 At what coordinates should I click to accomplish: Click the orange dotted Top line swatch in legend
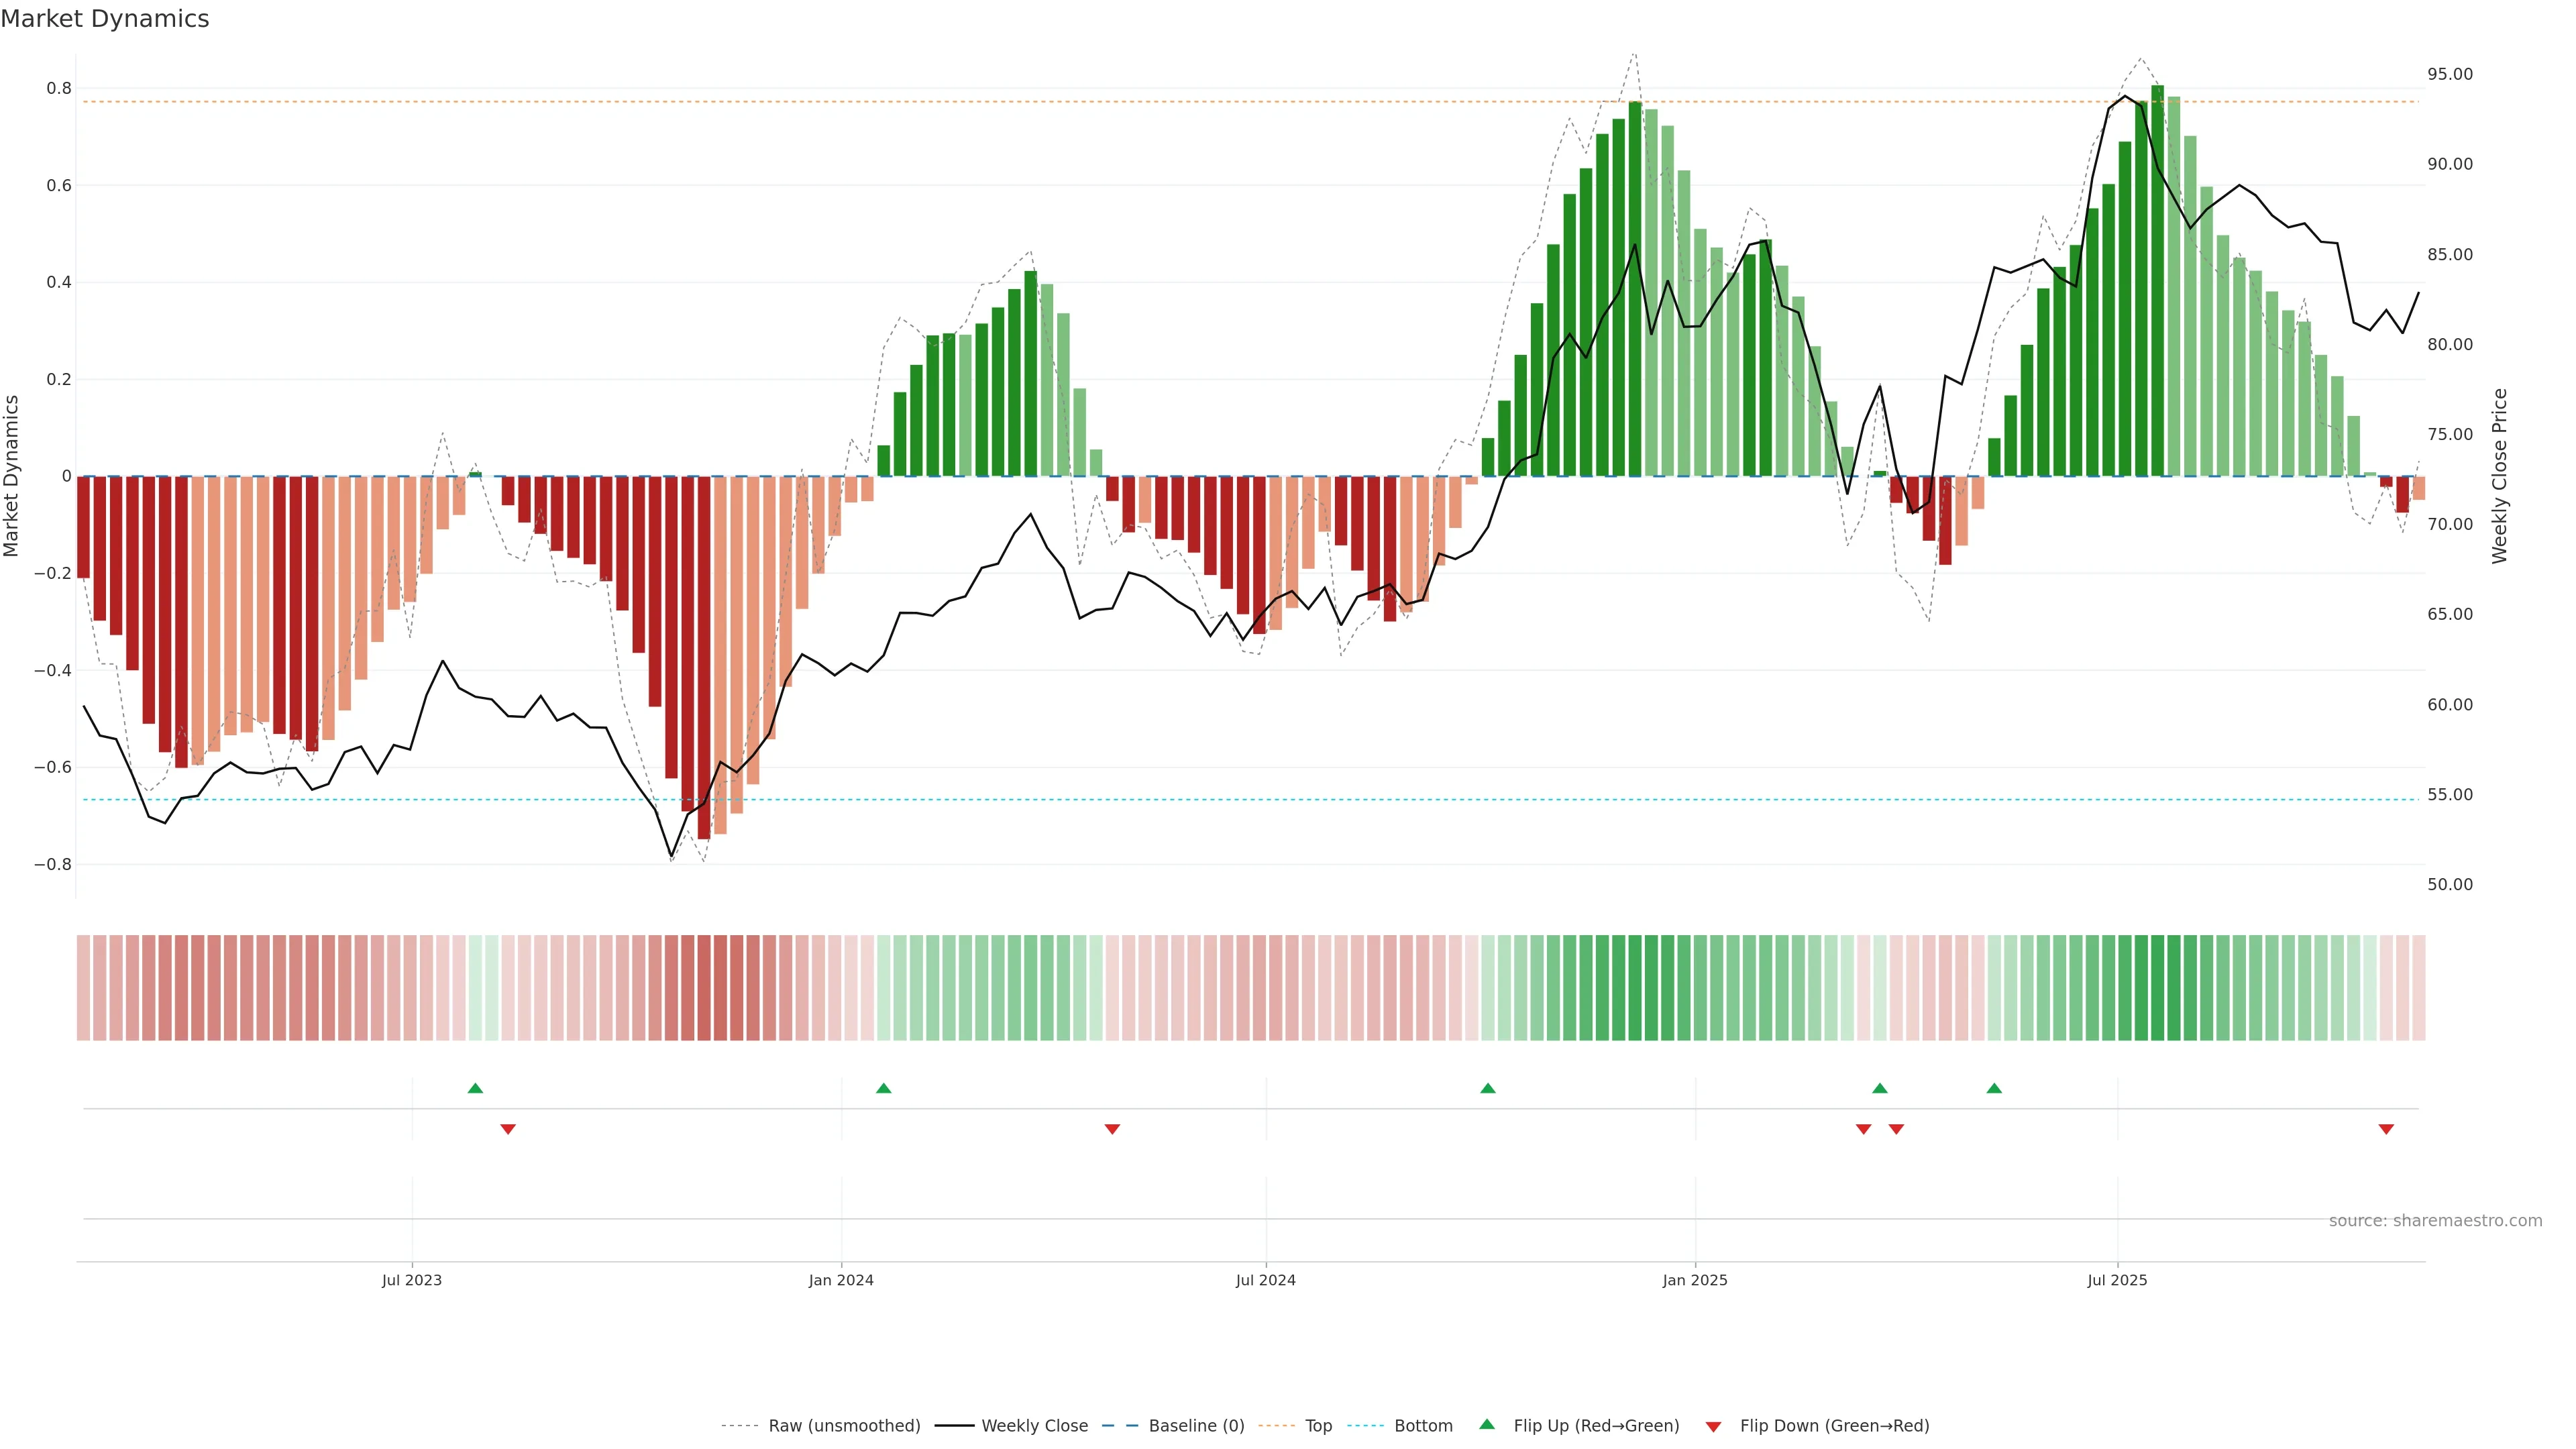tap(1276, 1426)
